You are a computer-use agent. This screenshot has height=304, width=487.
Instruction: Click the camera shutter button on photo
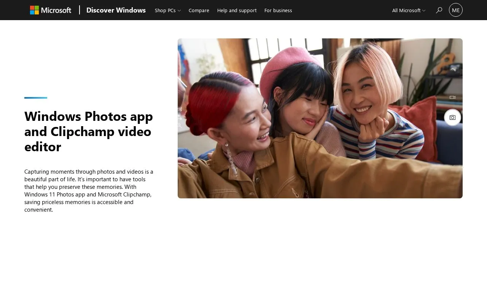point(452,117)
